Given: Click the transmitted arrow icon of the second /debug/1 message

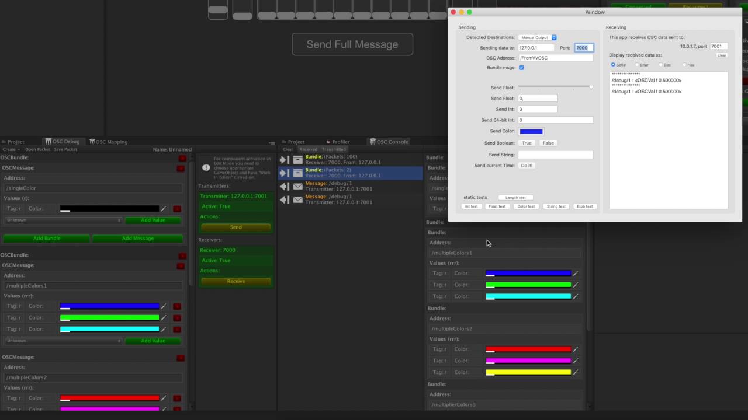Looking at the screenshot, I should coord(285,200).
